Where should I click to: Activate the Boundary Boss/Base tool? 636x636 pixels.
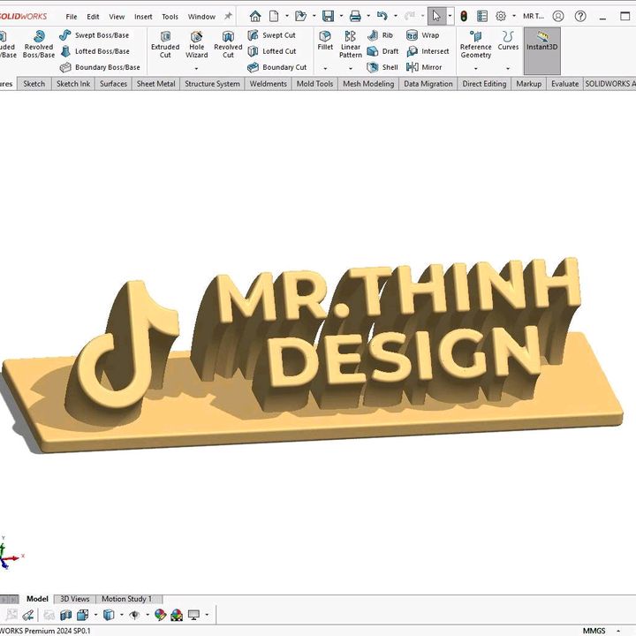pyautogui.click(x=100, y=67)
